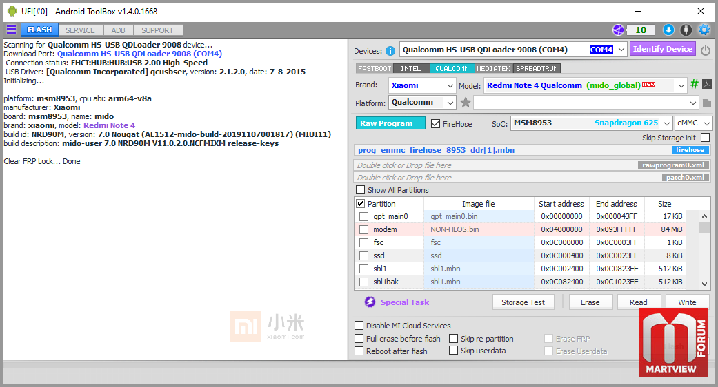Click the Storage Test button
The width and height of the screenshot is (718, 387).
click(523, 302)
